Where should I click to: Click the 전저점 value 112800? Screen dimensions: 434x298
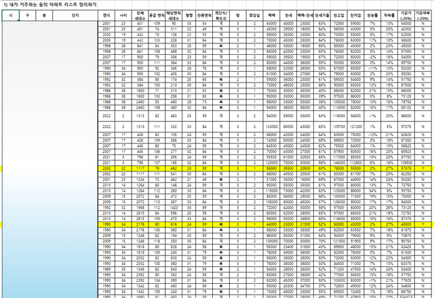tap(355, 163)
